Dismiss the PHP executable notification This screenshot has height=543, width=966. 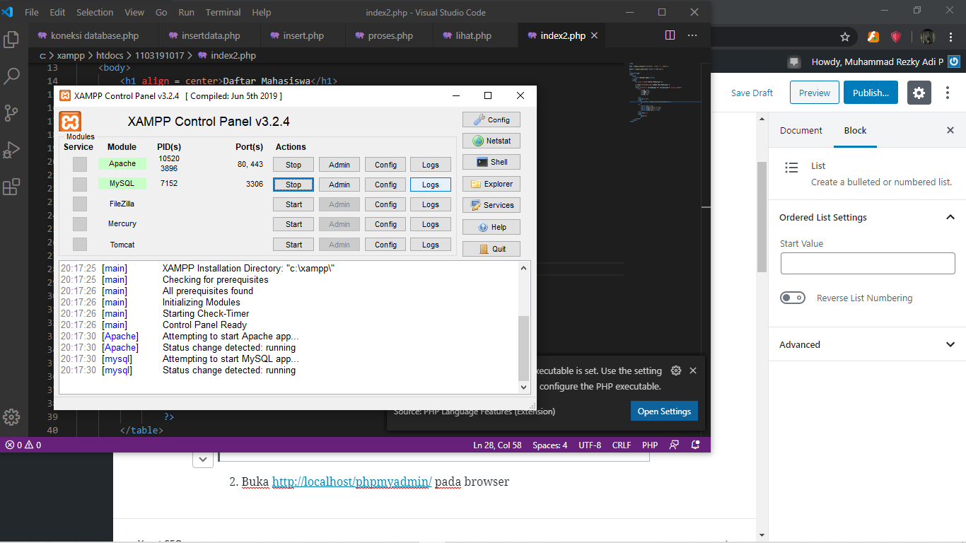click(693, 370)
